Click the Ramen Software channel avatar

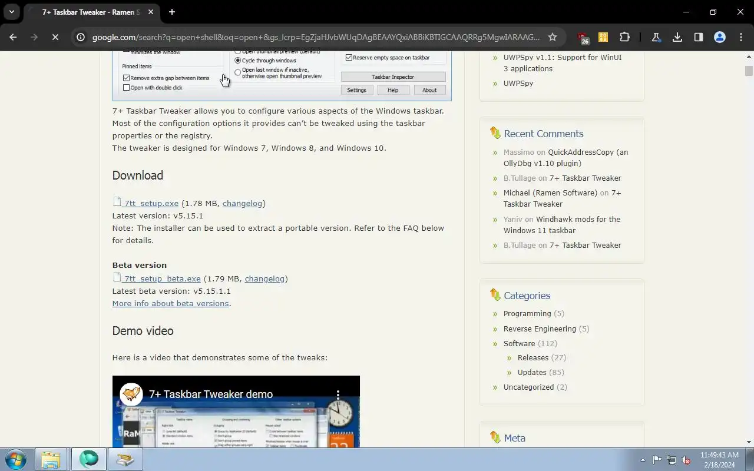(131, 394)
